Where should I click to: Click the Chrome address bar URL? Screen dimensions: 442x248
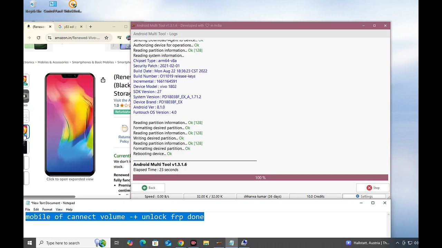[77, 38]
